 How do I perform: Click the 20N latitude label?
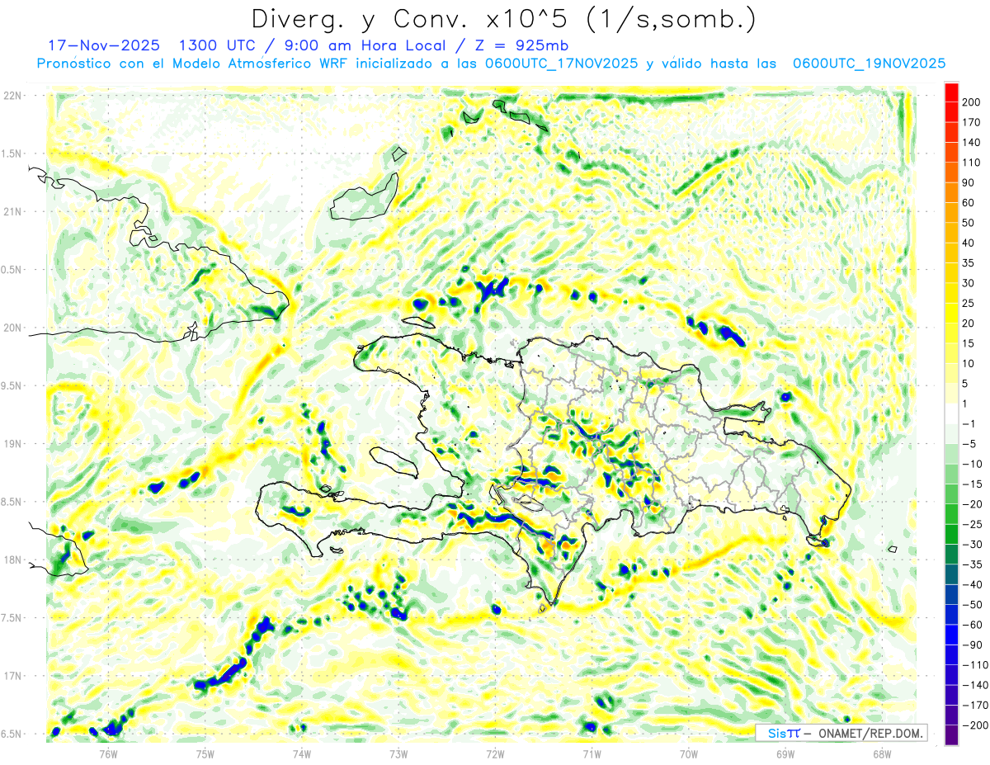[x=12, y=328]
